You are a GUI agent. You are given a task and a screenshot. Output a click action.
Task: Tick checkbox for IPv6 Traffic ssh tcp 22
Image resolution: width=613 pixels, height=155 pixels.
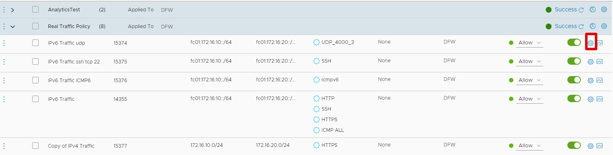pos(35,61)
